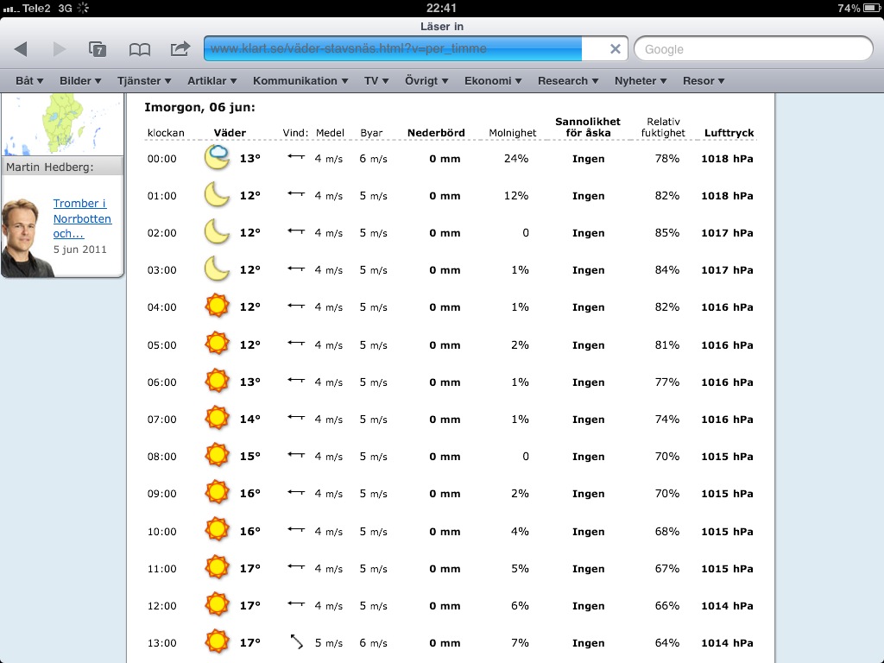Tap the Väder column header

[x=230, y=133]
